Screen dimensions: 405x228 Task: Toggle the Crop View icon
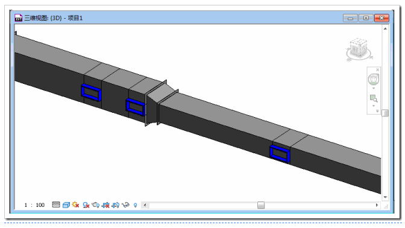[105, 205]
